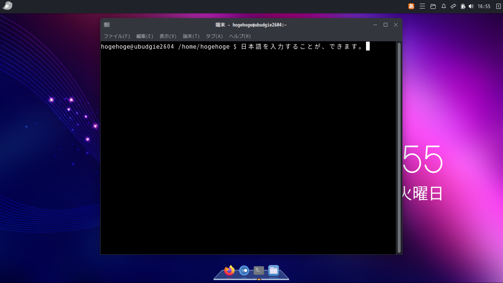Open the 表示(V) menu
This screenshot has height=283, width=503.
point(168,36)
